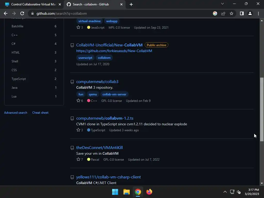264x198 pixels.
Task: Click the userscript topic tag
Action: click(85, 58)
